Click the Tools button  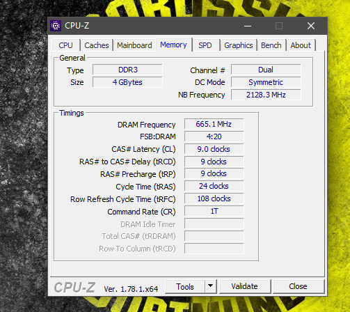[x=185, y=287]
